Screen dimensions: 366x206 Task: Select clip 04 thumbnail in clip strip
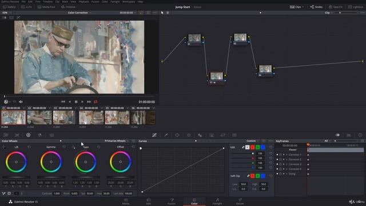click(x=91, y=117)
